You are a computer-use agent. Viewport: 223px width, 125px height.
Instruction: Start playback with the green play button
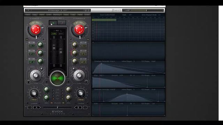point(53,23)
